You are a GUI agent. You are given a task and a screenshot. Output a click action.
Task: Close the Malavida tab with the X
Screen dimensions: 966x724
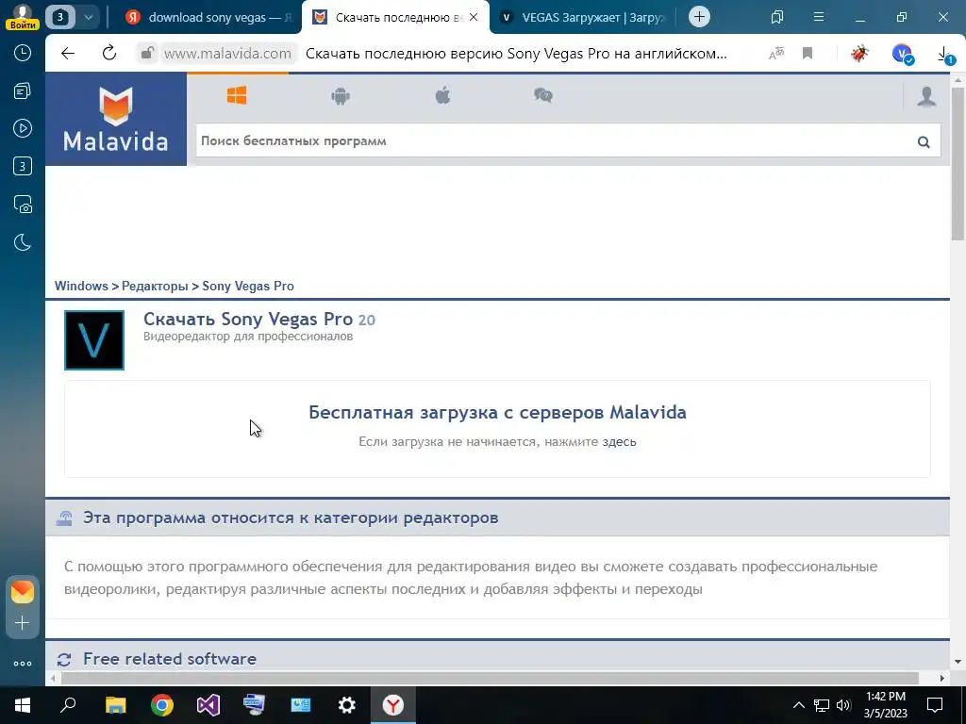[474, 17]
